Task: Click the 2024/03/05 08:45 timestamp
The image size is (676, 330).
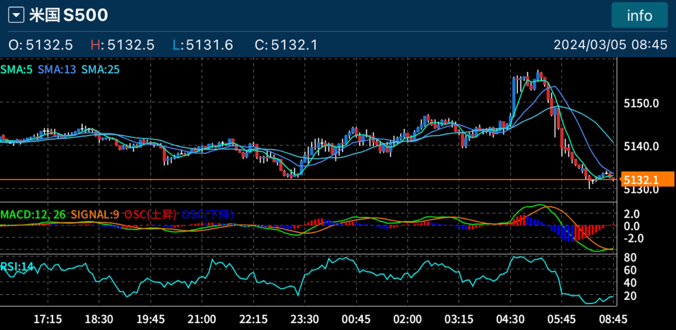Action: [x=610, y=45]
